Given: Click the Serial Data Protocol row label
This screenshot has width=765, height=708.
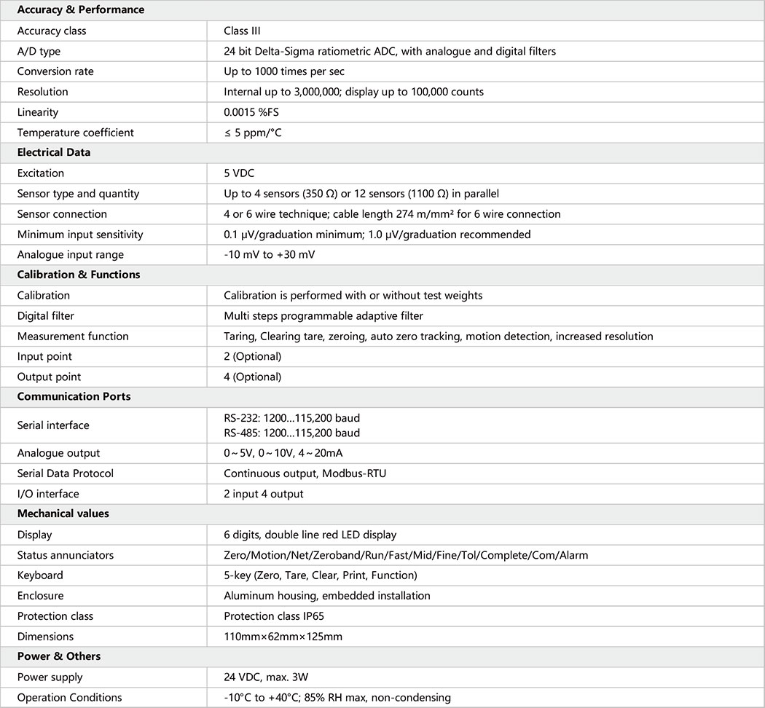Looking at the screenshot, I should click(x=66, y=473).
